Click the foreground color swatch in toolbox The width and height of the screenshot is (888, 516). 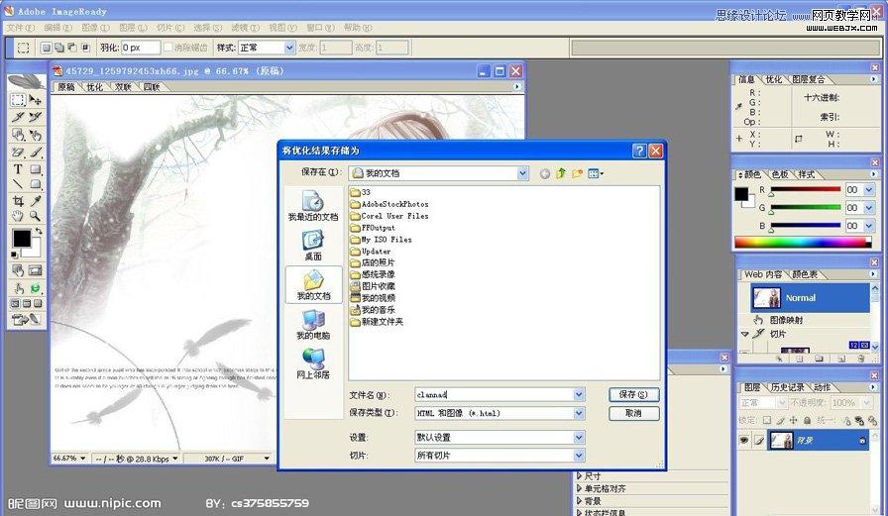22,239
